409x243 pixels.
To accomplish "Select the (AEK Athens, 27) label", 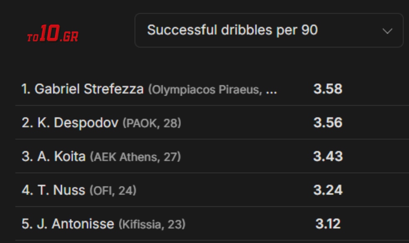I will click(x=135, y=157).
